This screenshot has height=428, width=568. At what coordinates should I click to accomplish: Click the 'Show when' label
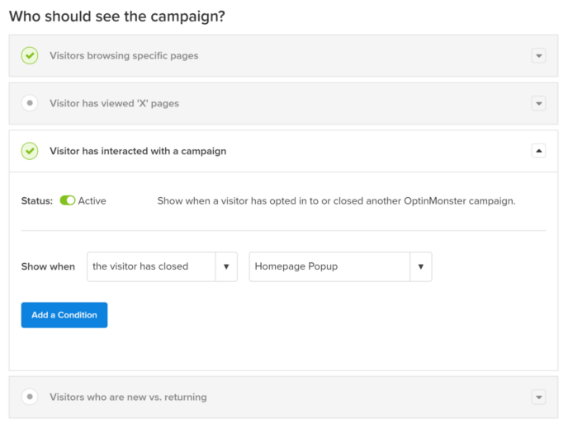tap(48, 266)
